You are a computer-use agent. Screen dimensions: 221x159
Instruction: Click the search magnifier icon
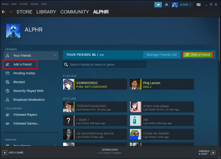click(x=66, y=65)
